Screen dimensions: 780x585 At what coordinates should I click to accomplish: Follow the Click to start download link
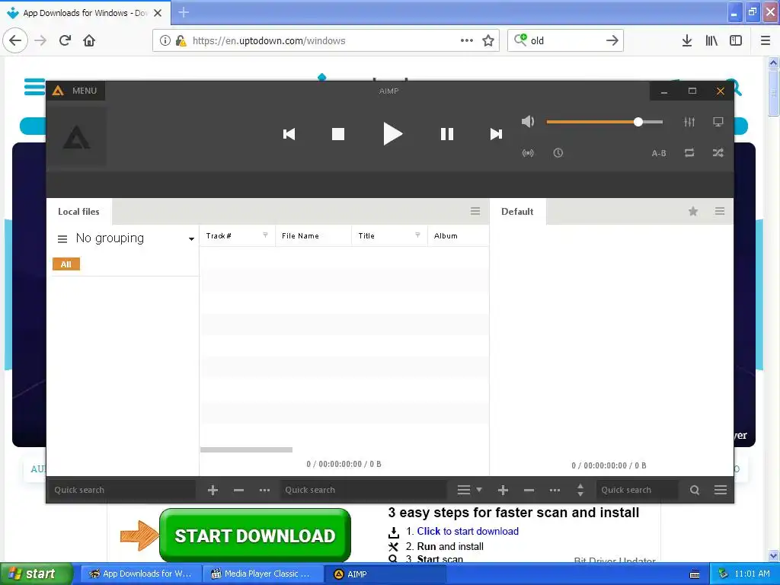(x=468, y=531)
